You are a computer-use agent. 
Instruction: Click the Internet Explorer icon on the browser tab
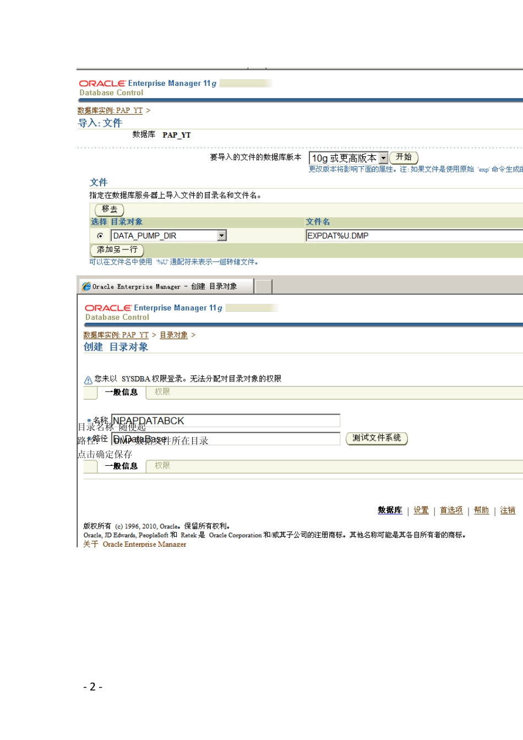[86, 286]
